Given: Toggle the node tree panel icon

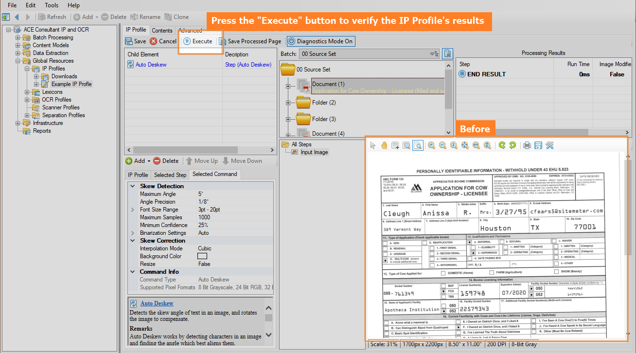Looking at the screenshot, I should [x=5, y=17].
